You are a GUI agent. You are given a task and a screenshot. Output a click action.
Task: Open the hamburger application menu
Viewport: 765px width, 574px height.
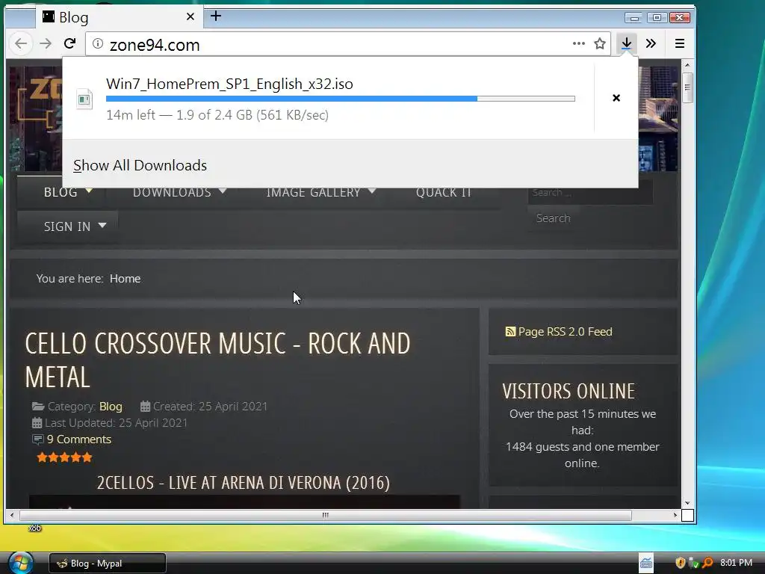pyautogui.click(x=680, y=44)
